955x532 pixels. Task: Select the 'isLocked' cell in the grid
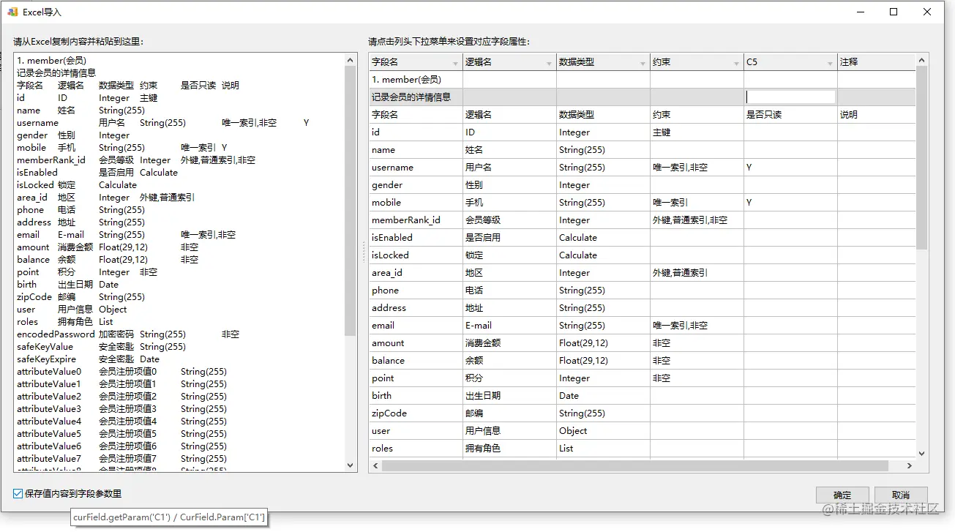pyautogui.click(x=416, y=255)
